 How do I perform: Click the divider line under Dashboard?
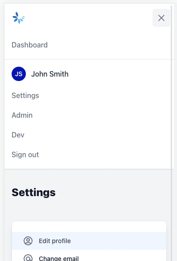pyautogui.click(x=88, y=59)
